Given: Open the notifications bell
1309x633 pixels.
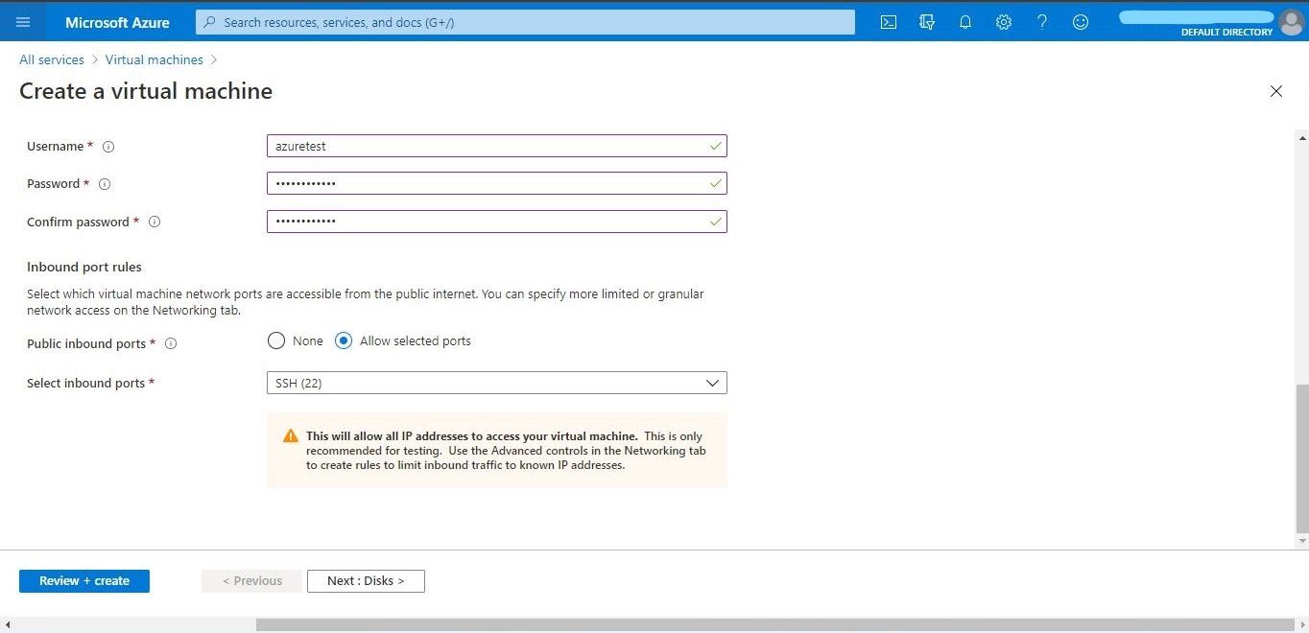Looking at the screenshot, I should [x=965, y=21].
